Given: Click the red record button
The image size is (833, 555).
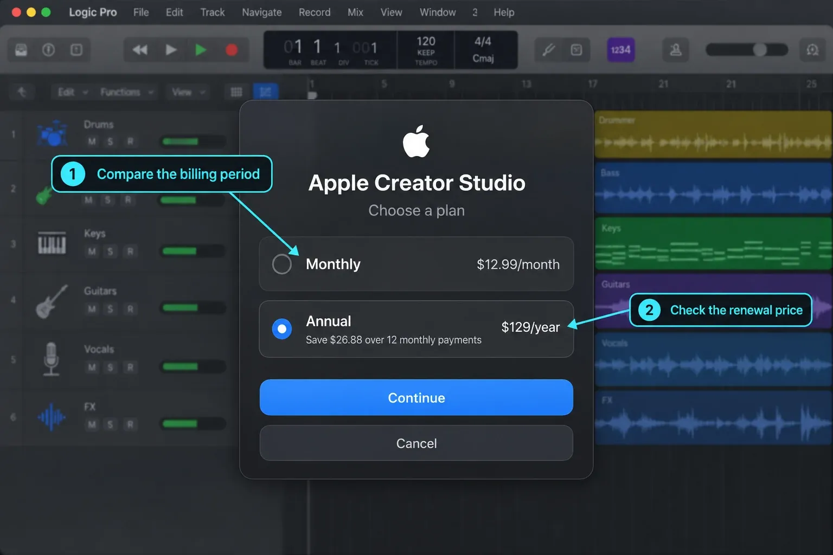Looking at the screenshot, I should (232, 50).
